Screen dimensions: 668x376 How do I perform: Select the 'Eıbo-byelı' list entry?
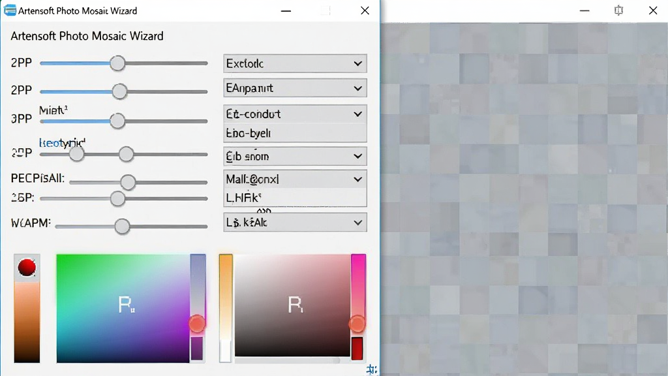click(295, 133)
